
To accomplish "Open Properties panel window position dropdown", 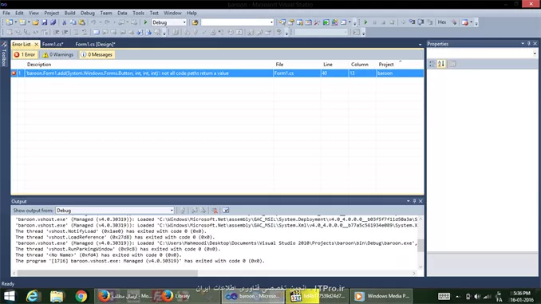I will pos(523,43).
